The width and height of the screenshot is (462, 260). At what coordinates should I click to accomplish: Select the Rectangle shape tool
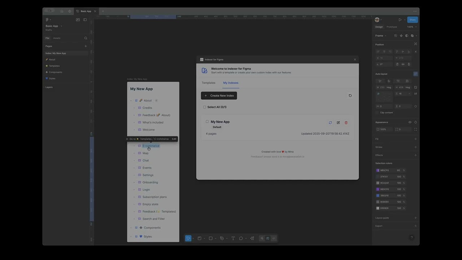211,238
